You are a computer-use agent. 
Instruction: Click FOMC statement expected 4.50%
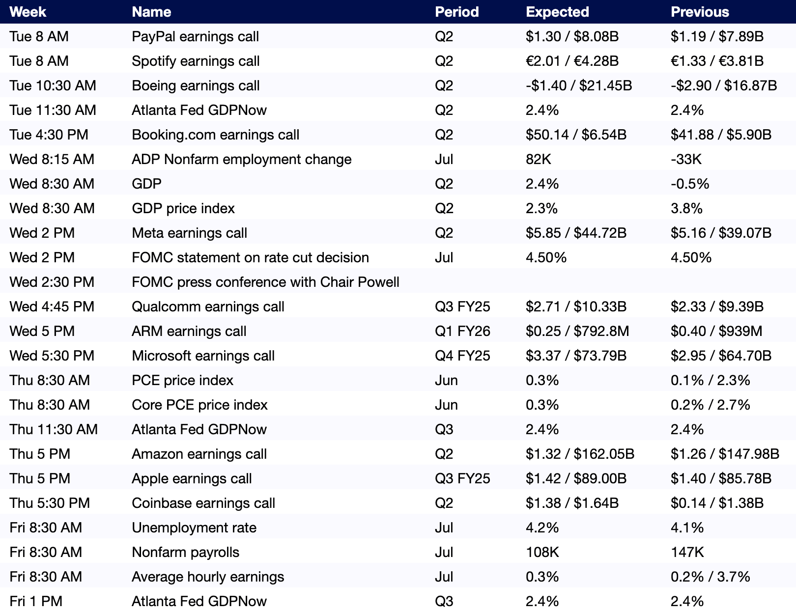(x=546, y=257)
